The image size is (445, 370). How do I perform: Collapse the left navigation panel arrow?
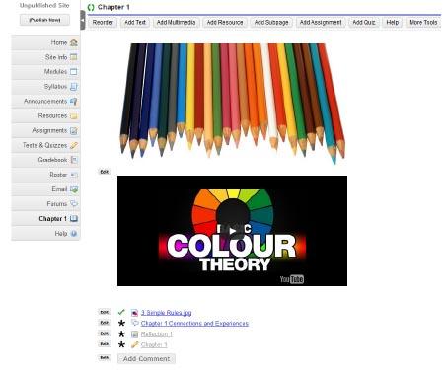83,20
